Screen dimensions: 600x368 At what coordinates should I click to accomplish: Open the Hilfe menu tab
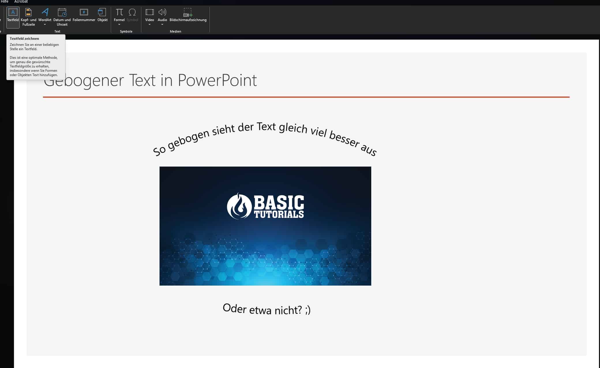4,2
